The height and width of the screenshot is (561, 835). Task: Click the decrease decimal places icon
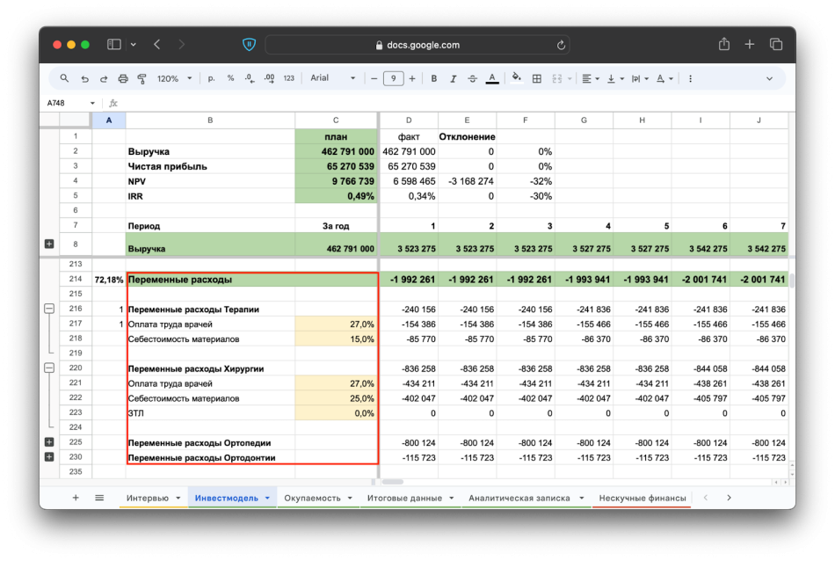click(x=250, y=78)
